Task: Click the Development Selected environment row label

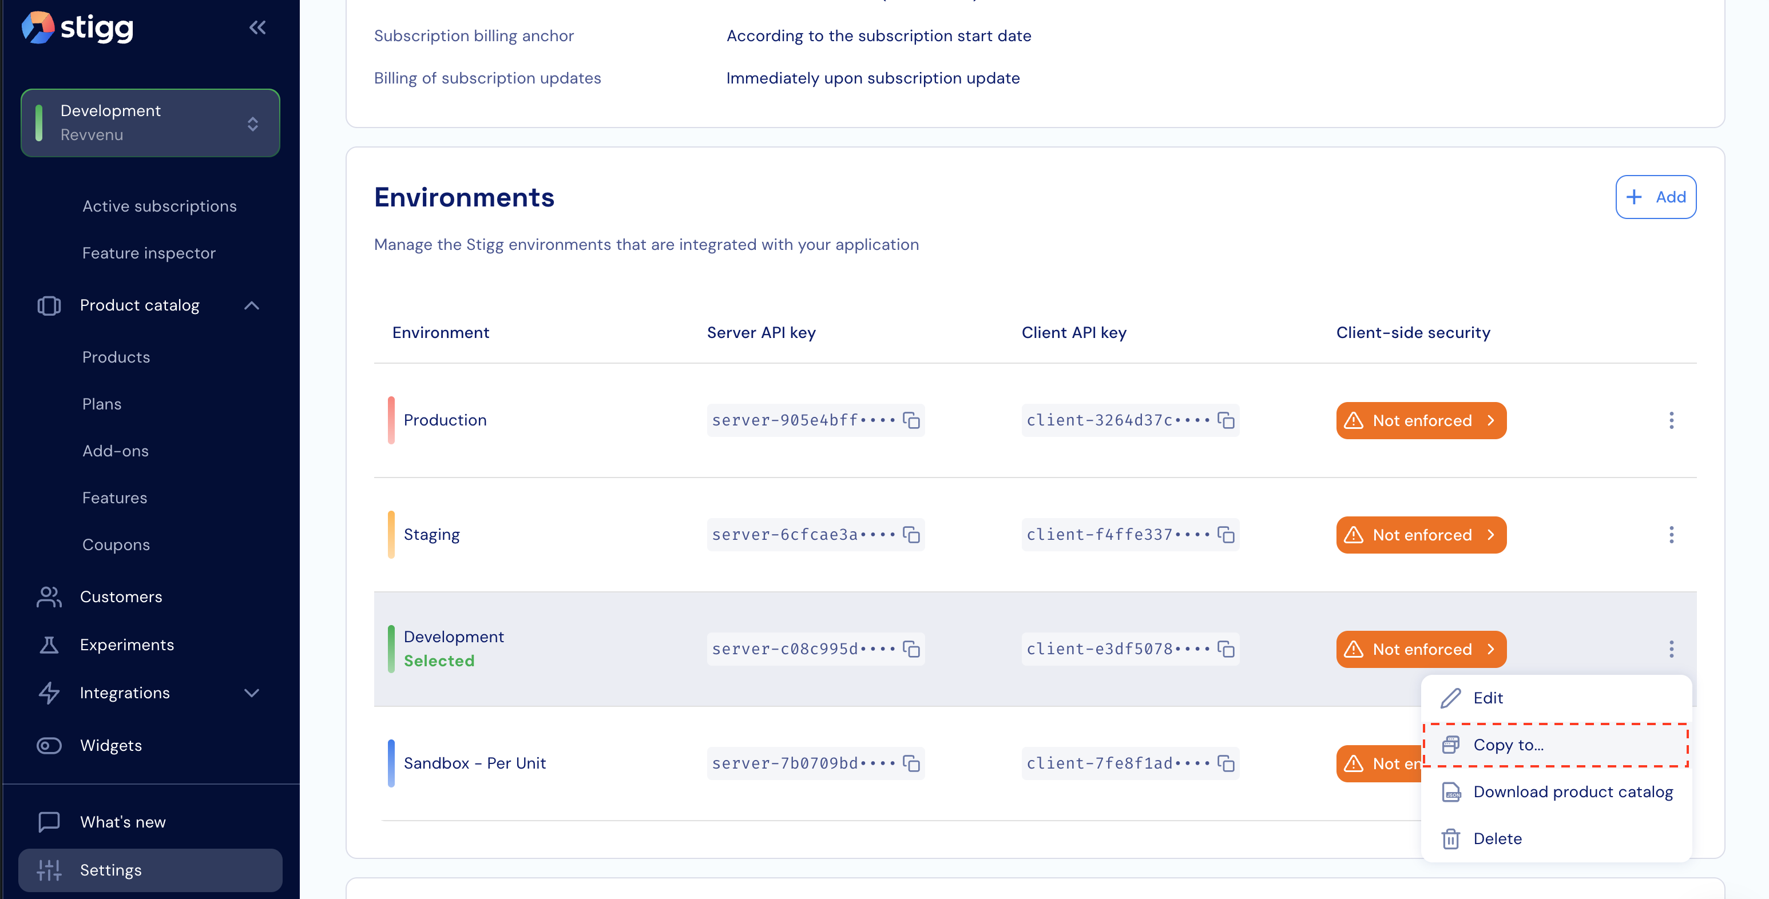Action: (x=453, y=649)
